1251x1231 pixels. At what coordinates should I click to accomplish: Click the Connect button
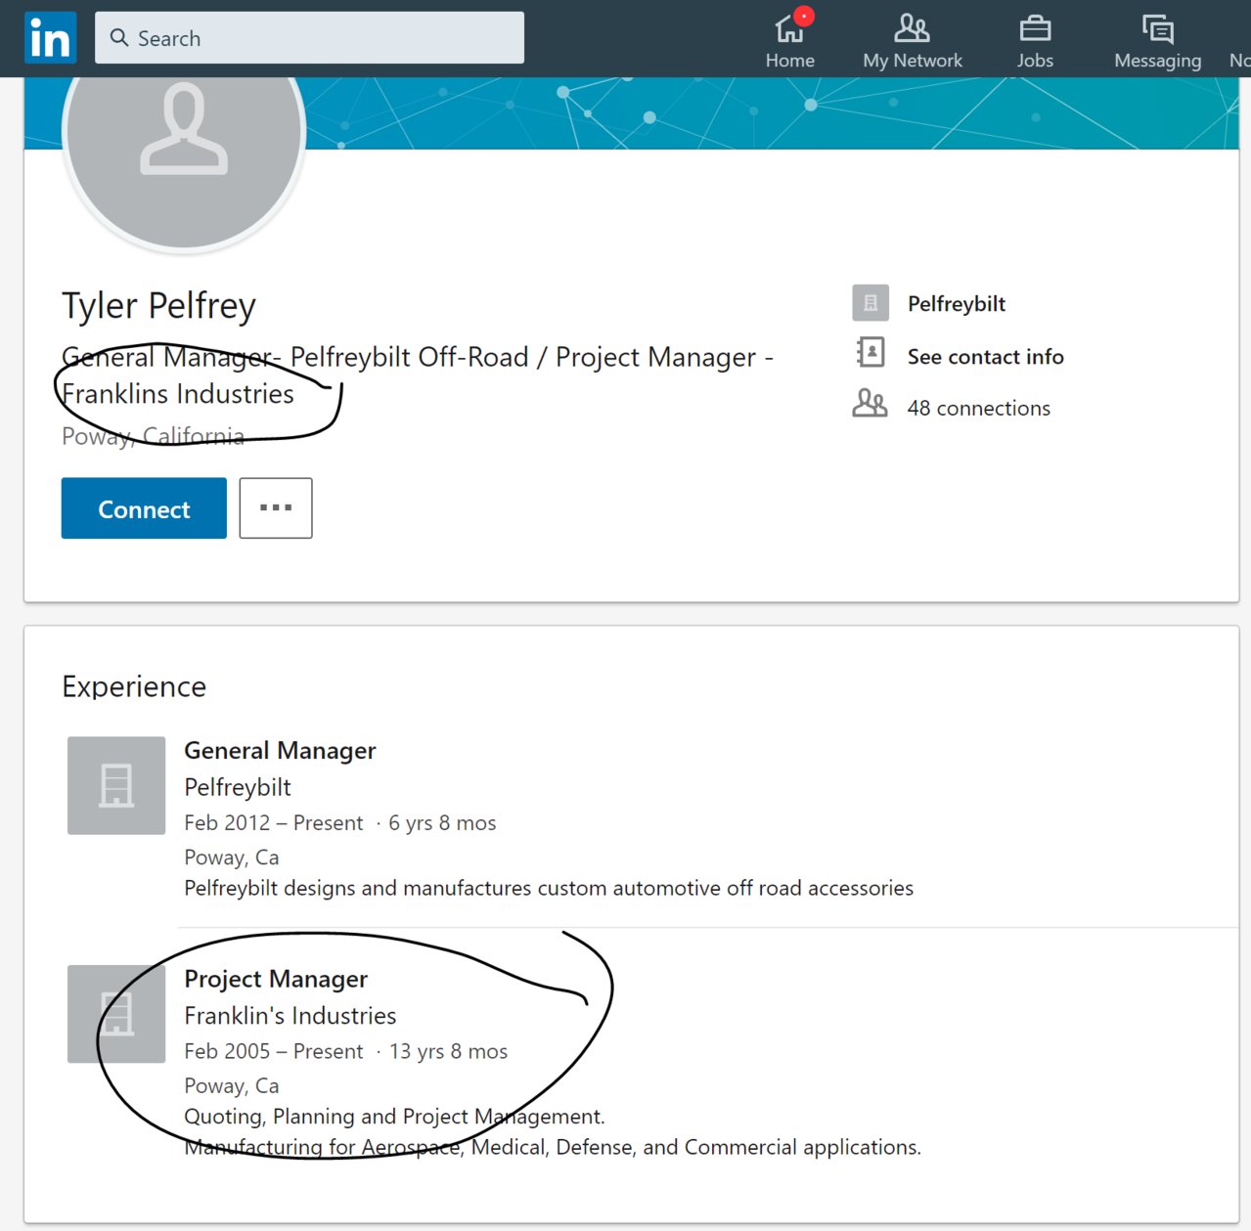(144, 508)
